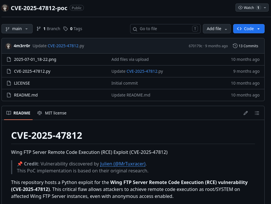Click file icon next to LICENSE
The height and width of the screenshot is (204, 271).
coord(9,83)
